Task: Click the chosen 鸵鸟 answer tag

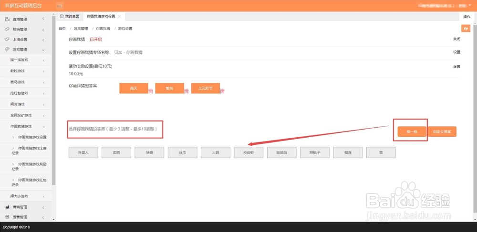Action: point(169,88)
